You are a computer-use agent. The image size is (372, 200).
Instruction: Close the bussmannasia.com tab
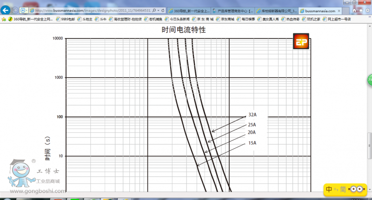point(339,10)
